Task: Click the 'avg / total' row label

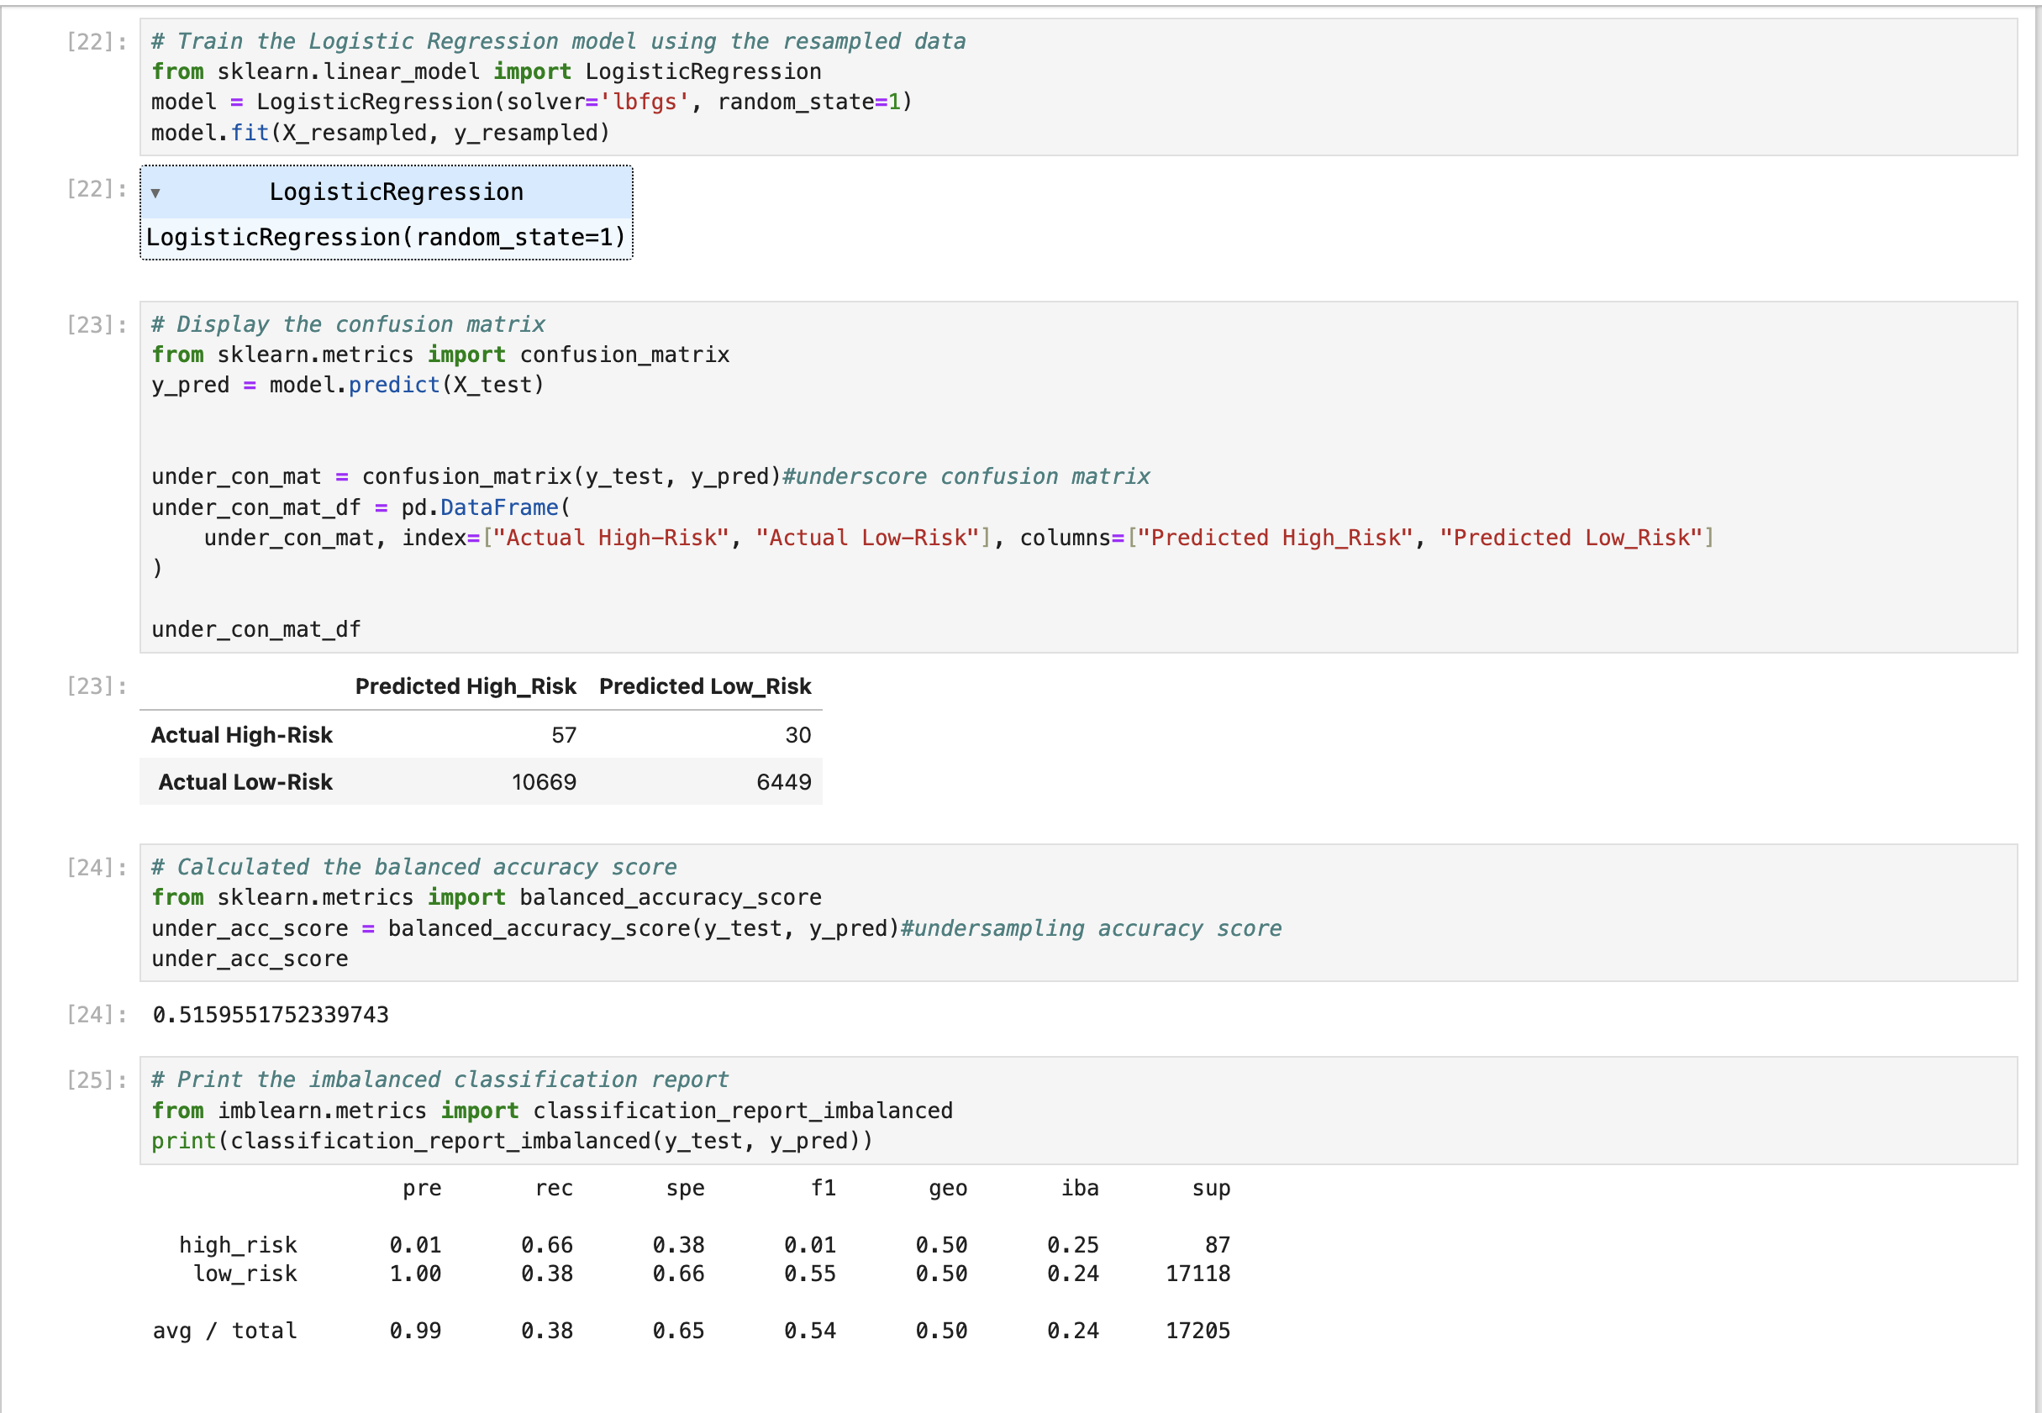Action: coord(224,1332)
